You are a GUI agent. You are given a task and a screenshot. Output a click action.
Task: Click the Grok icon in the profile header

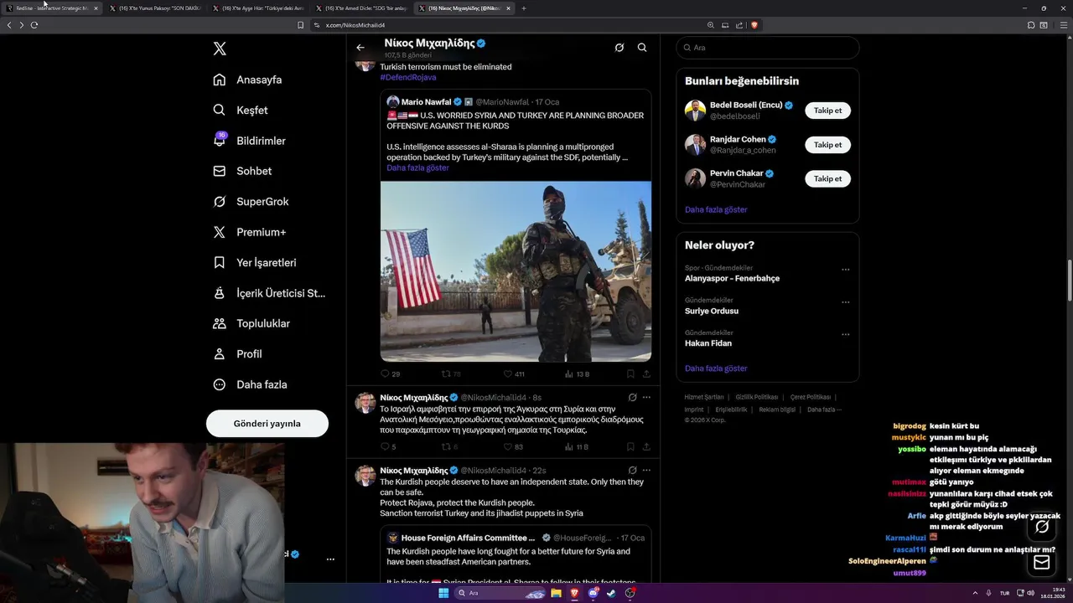619,48
